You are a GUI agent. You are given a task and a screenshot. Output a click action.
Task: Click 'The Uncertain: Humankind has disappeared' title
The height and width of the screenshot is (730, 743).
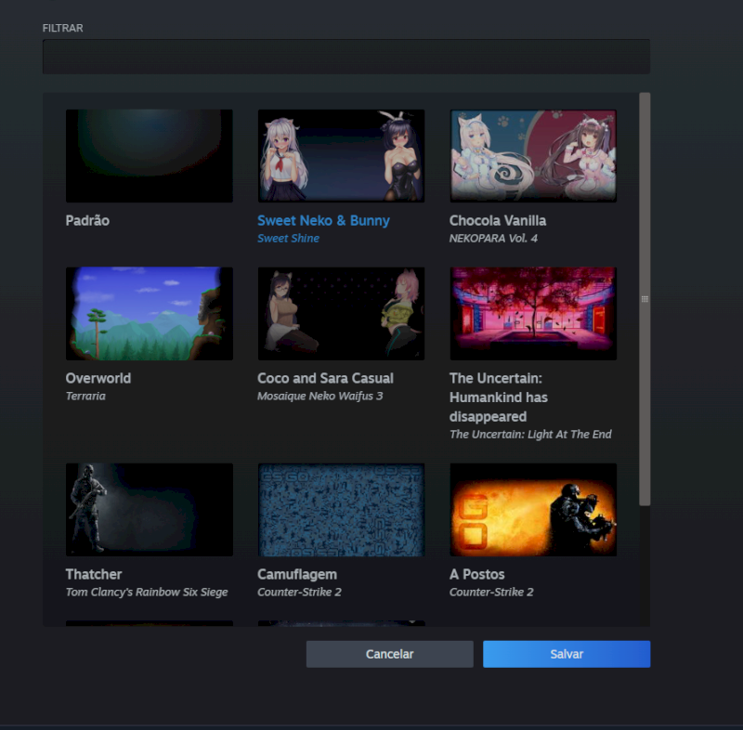[499, 398]
